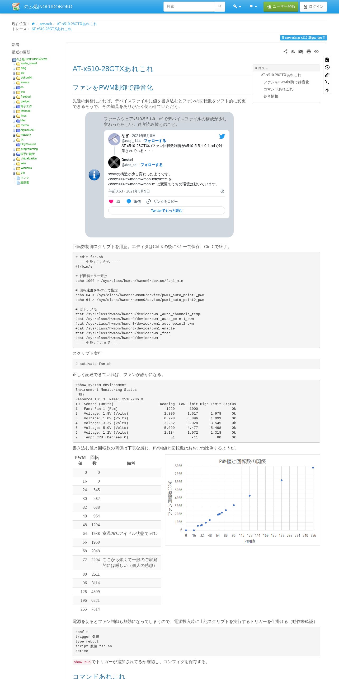Click the home icon in breadcrumb
Viewport: 339px width, 679px height.
(x=33, y=24)
